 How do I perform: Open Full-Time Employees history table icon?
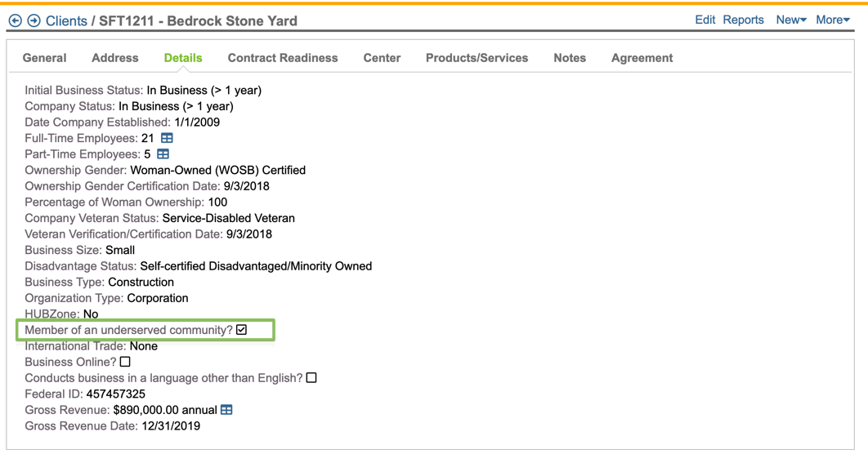click(167, 139)
